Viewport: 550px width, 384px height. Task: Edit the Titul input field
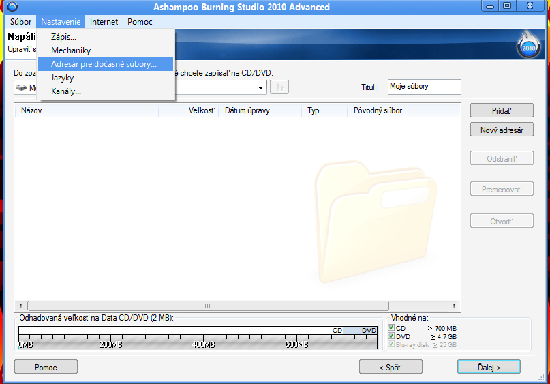(x=424, y=87)
